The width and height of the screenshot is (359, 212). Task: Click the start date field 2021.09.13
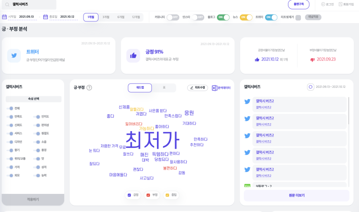(26, 17)
